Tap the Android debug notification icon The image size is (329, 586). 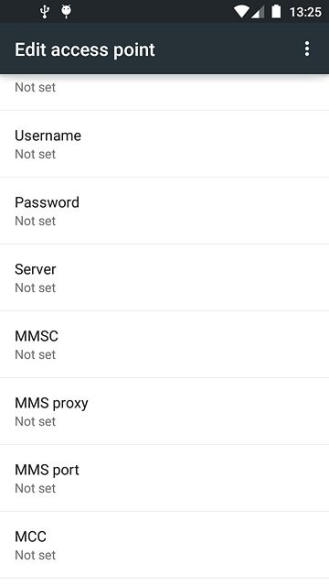click(67, 12)
